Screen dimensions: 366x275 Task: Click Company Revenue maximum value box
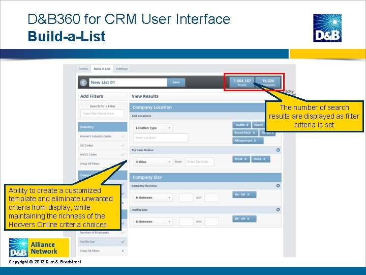211,198
